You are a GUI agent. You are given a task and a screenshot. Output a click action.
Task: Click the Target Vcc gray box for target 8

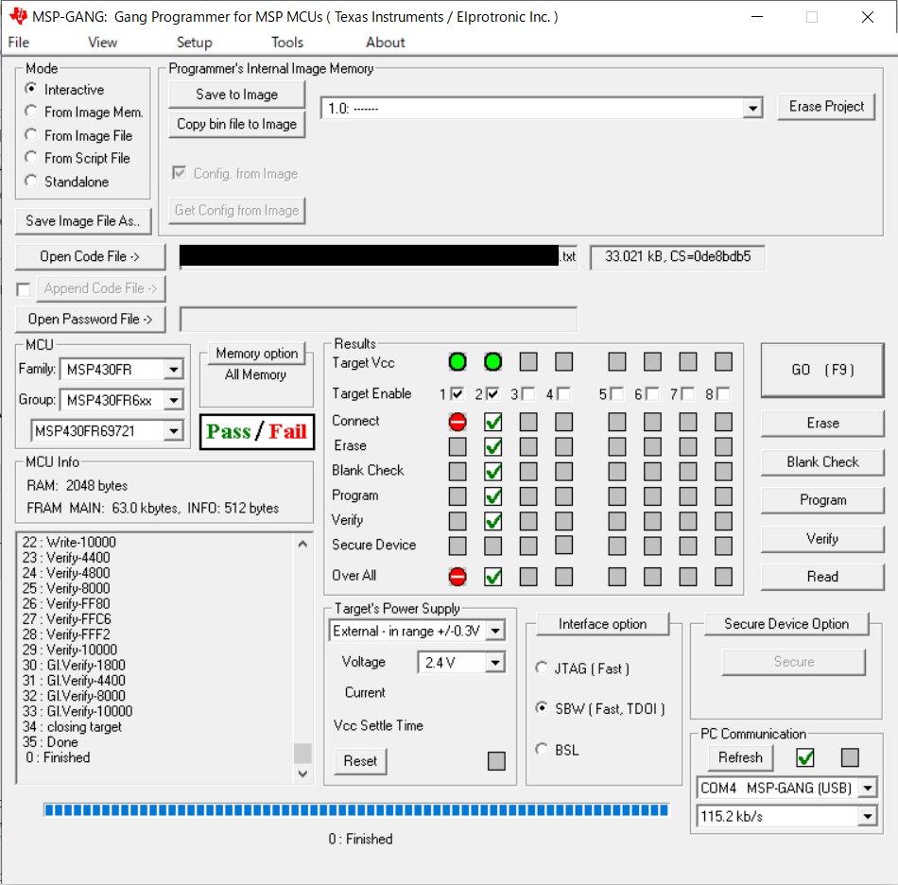point(723,362)
